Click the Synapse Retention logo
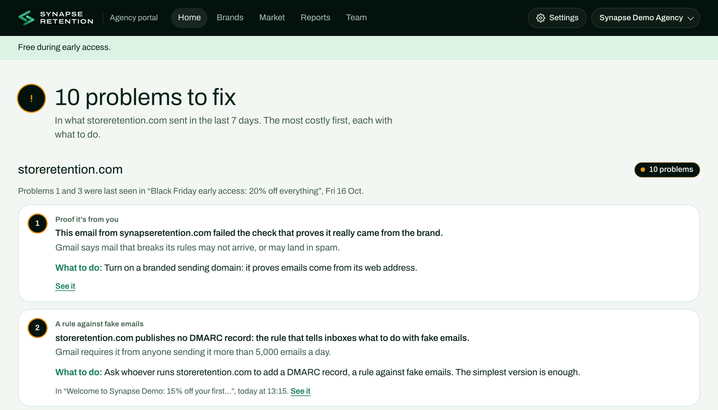This screenshot has height=410, width=718. (x=56, y=18)
